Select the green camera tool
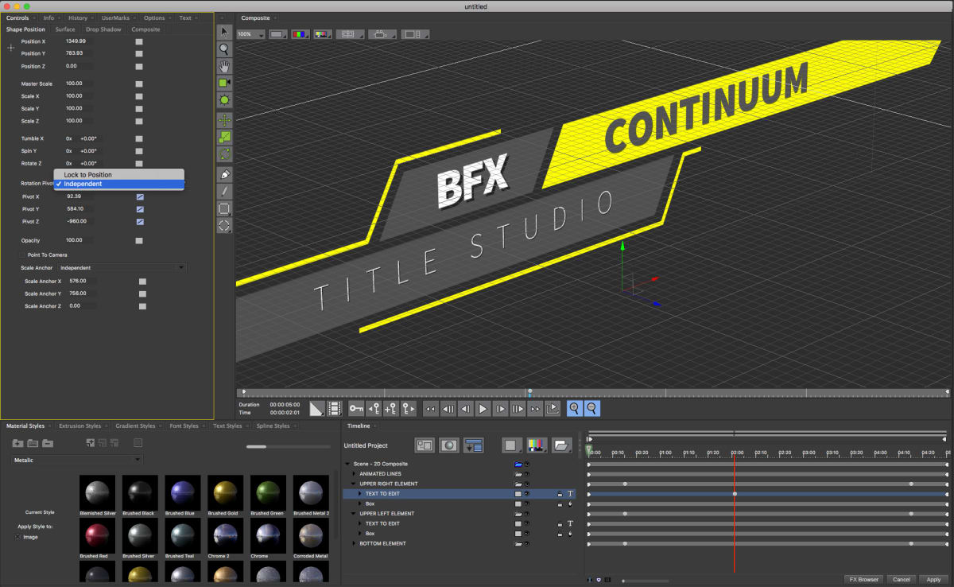This screenshot has height=587, width=954. tap(224, 83)
